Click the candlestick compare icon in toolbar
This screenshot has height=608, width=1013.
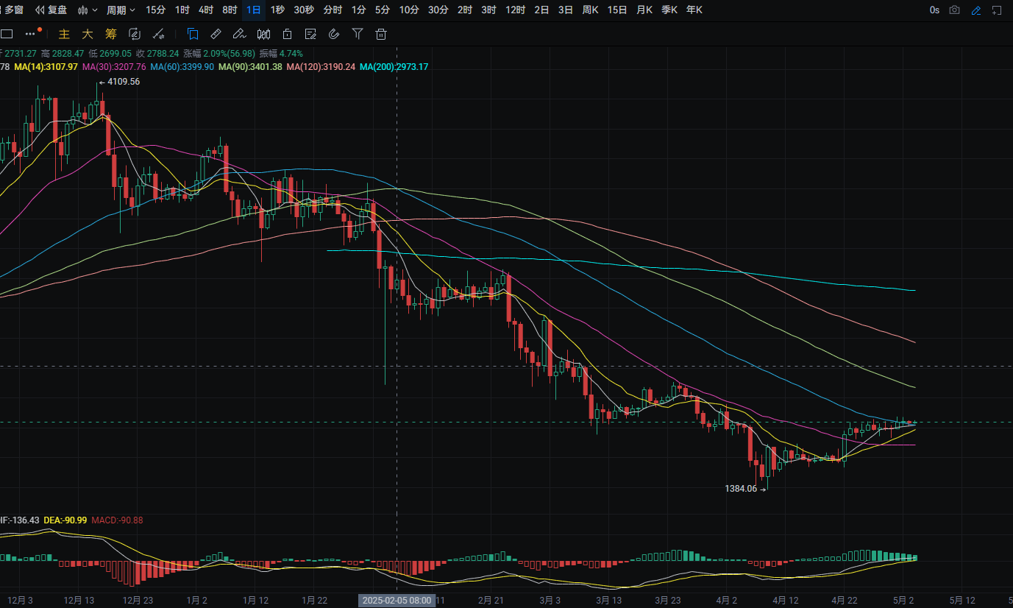click(263, 34)
